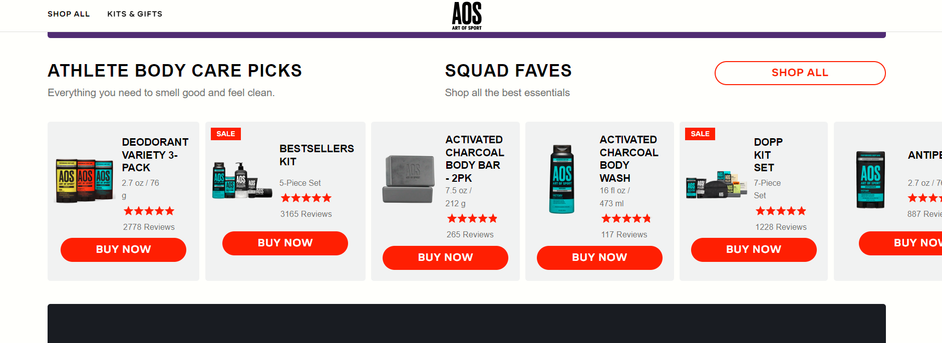Open the Bestsellers Kit product image
Image resolution: width=942 pixels, height=343 pixels.
tap(242, 180)
